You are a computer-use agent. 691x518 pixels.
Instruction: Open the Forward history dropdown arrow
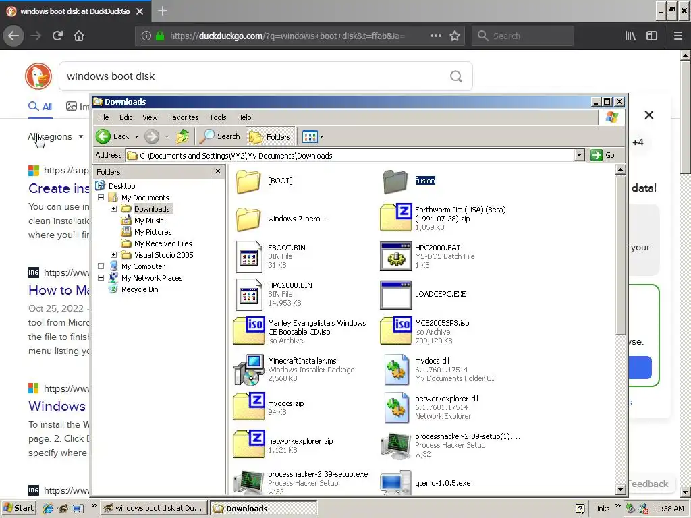tap(167, 136)
